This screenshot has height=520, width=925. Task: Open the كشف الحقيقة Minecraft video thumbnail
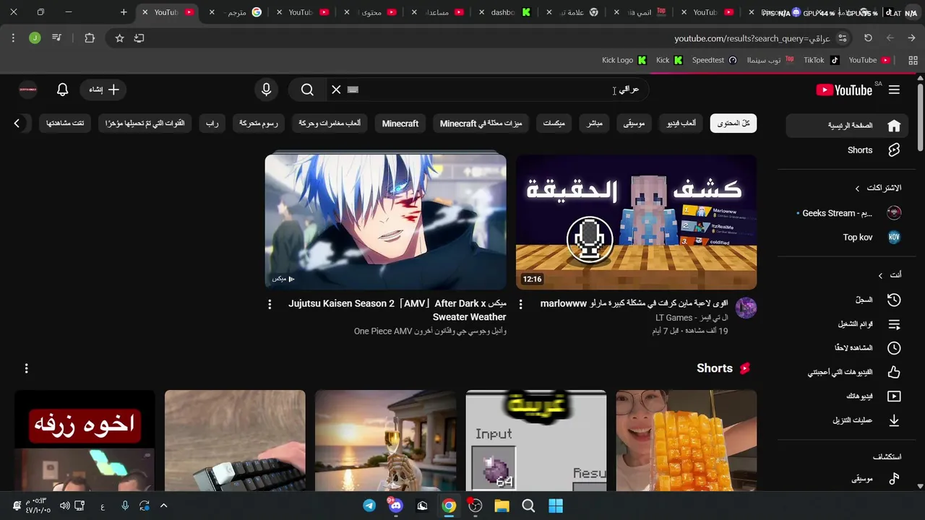click(x=636, y=222)
